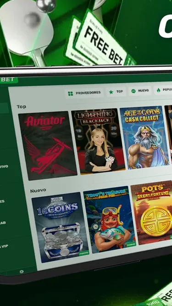Switch to the Top games tab

(x=117, y=92)
